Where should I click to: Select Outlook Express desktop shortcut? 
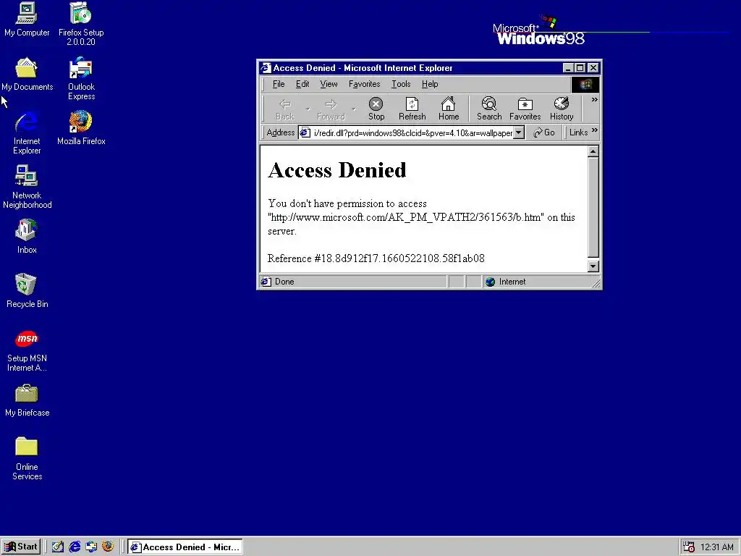pos(81,78)
